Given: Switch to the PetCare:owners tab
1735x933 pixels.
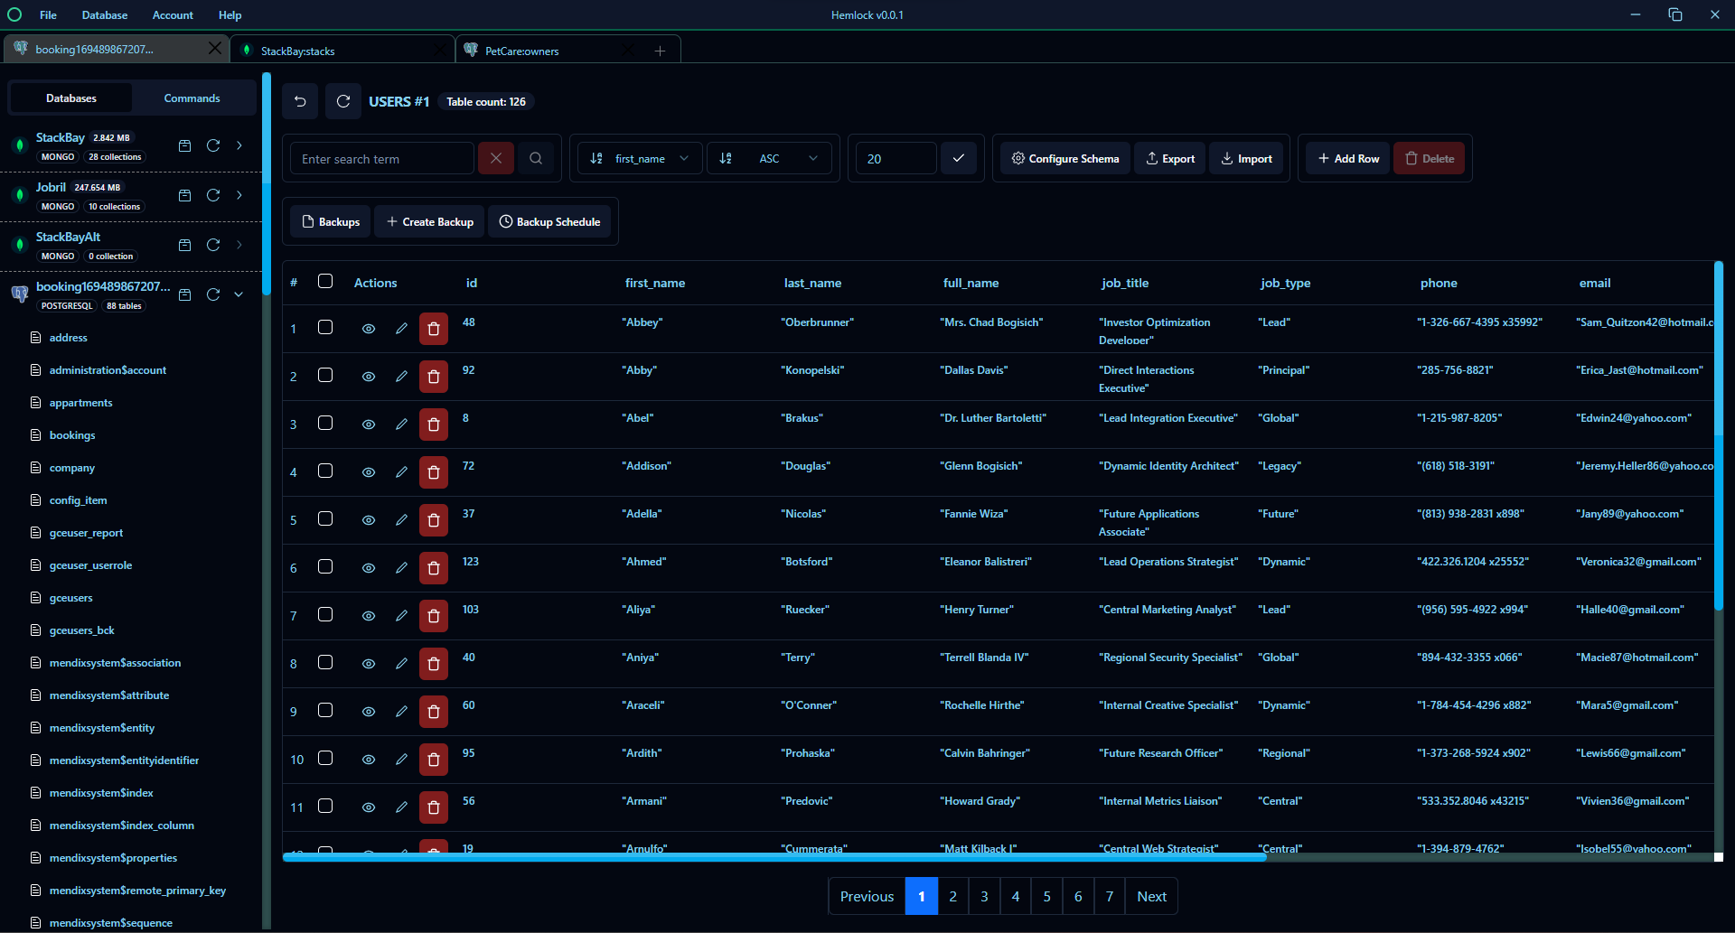Looking at the screenshot, I should tap(549, 51).
